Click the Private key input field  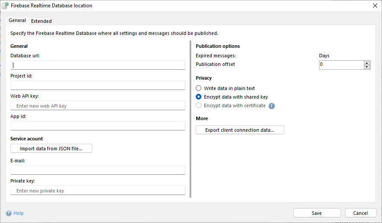[x=98, y=190]
